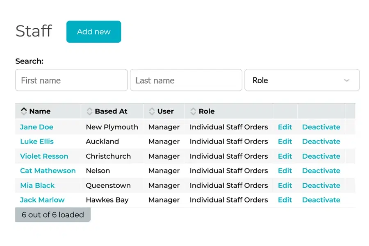
Task: Select the Violet Resson name link
Action: [44, 156]
